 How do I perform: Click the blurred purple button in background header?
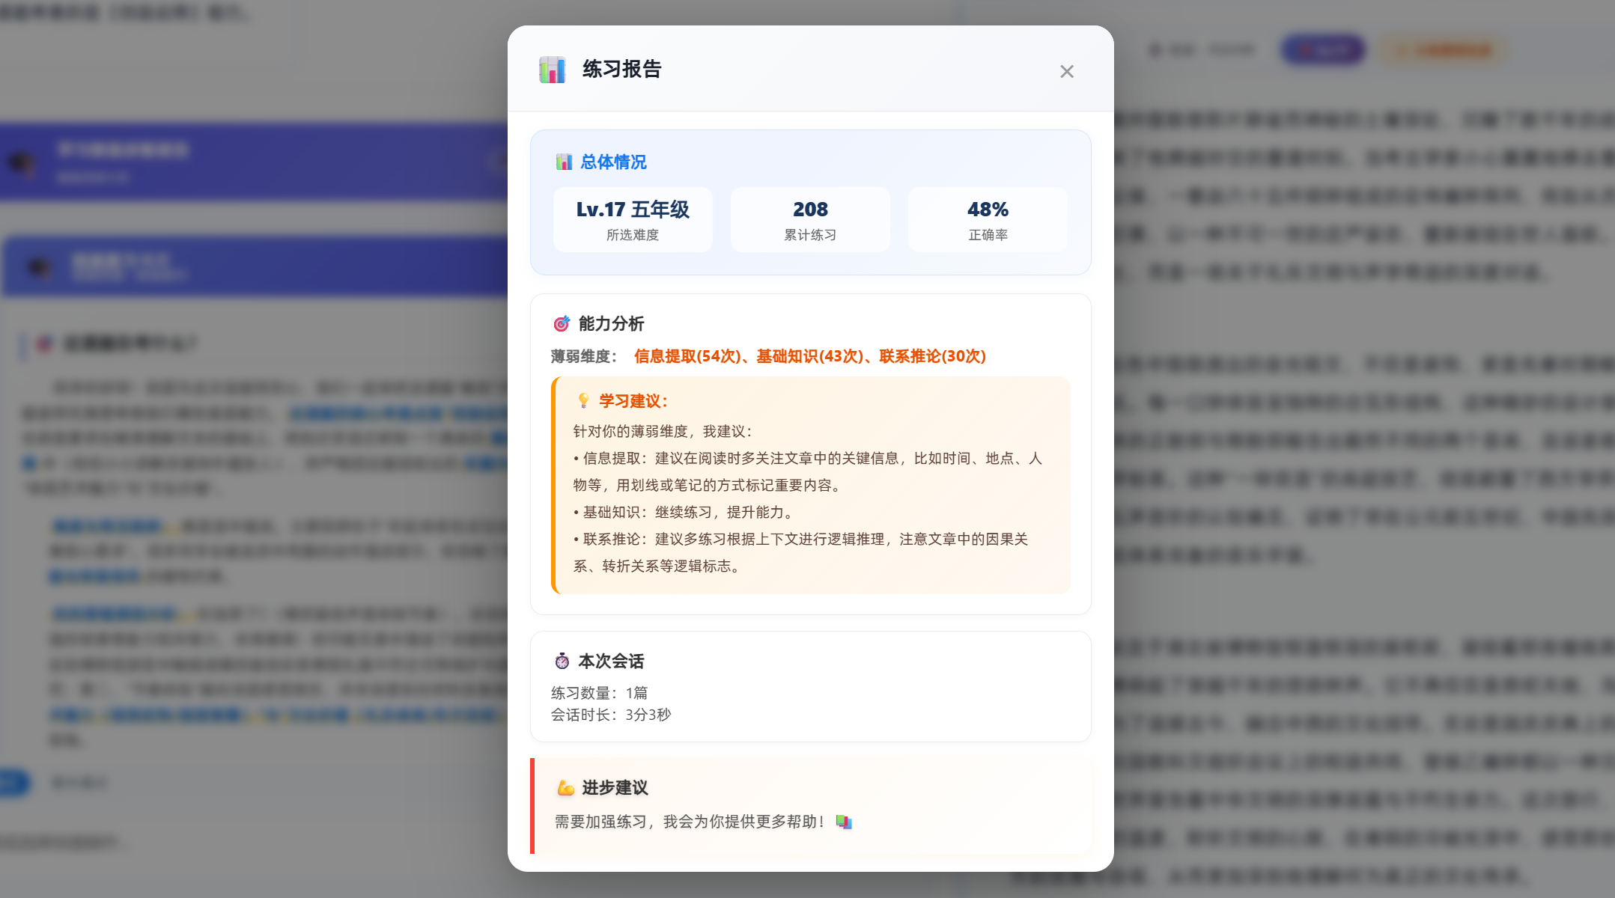tap(1323, 50)
